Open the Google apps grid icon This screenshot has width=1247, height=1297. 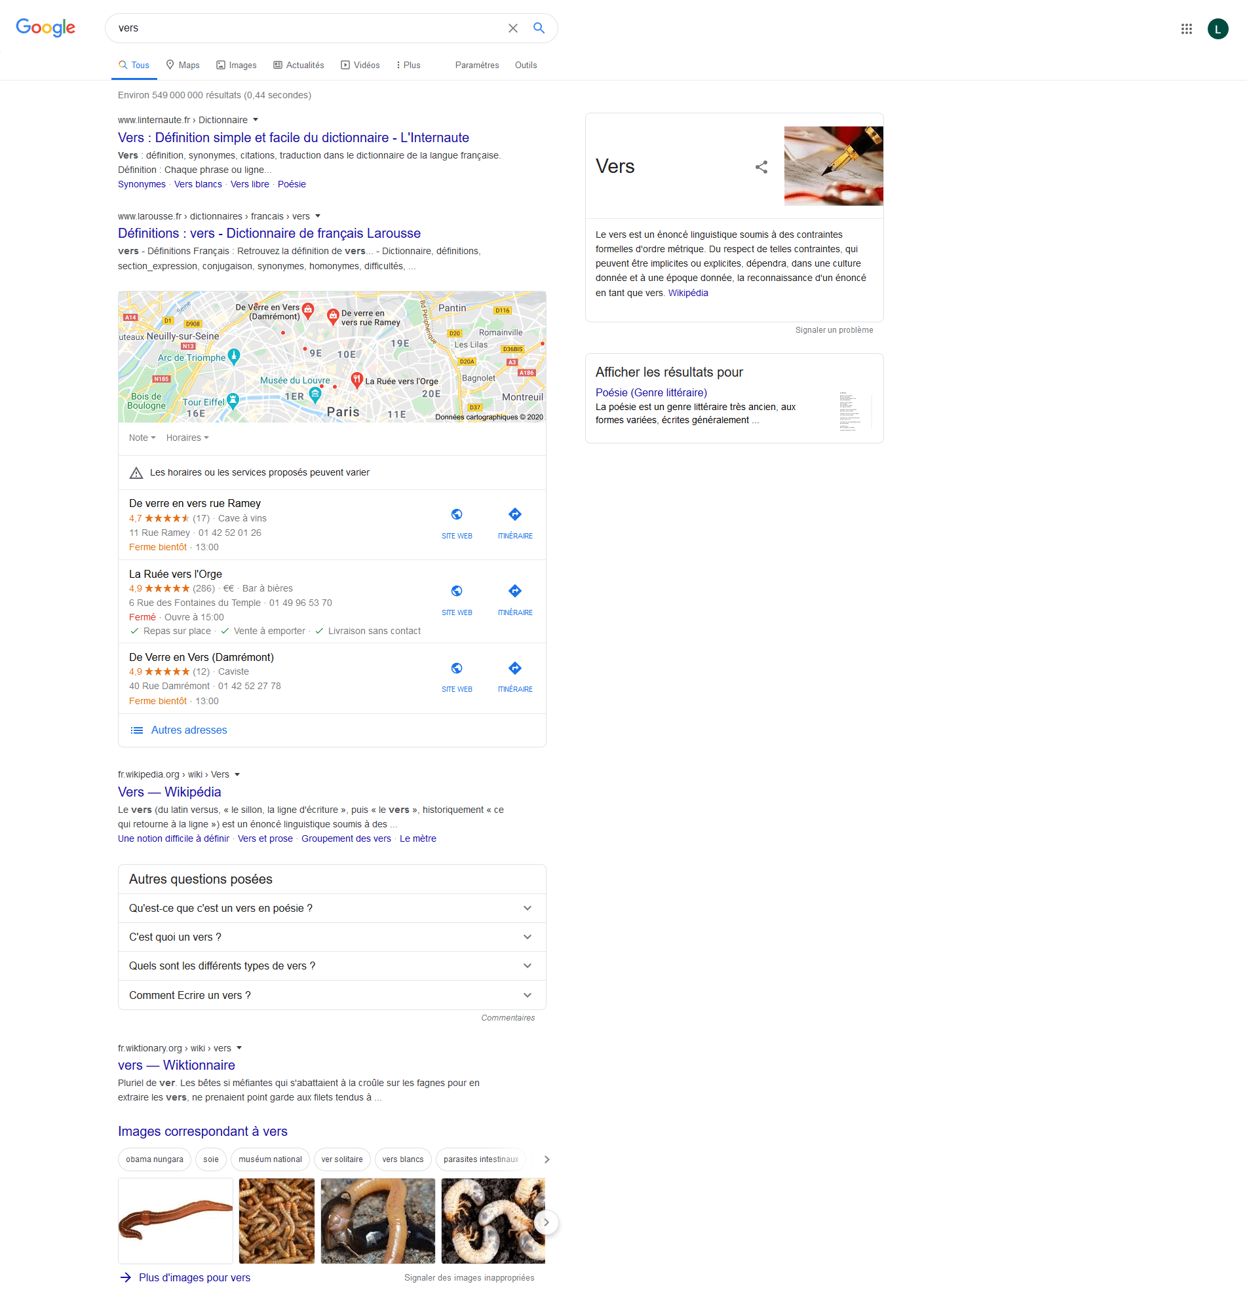point(1186,29)
